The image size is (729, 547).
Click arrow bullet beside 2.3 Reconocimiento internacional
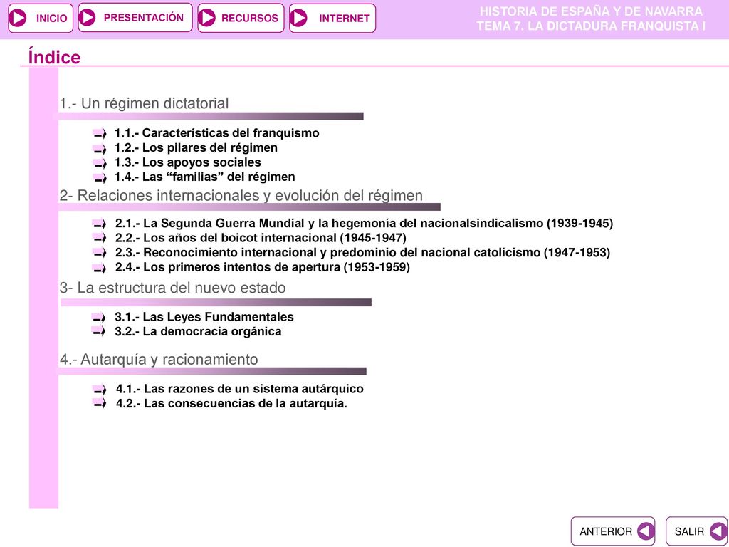pos(100,253)
